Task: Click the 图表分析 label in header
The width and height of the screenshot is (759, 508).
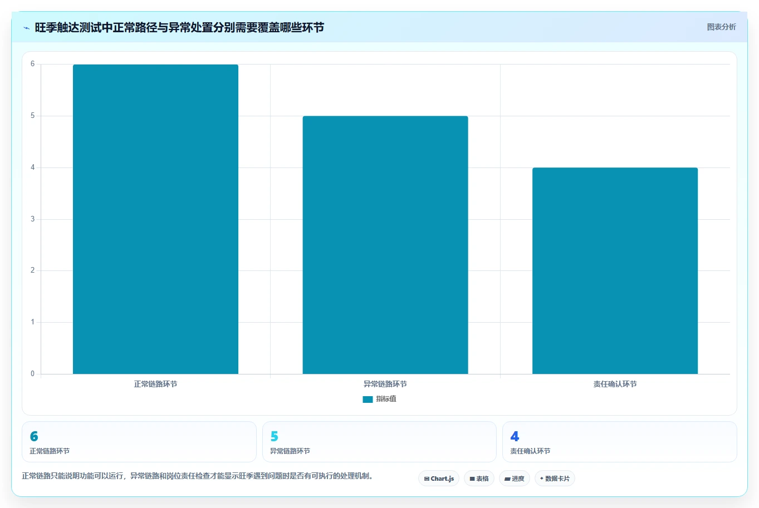Action: click(x=721, y=27)
